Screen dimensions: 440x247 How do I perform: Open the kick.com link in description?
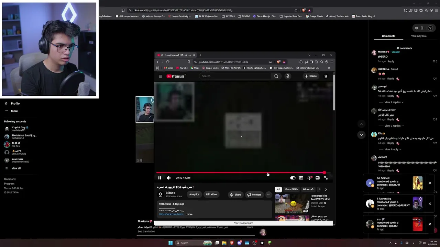[x=171, y=214]
